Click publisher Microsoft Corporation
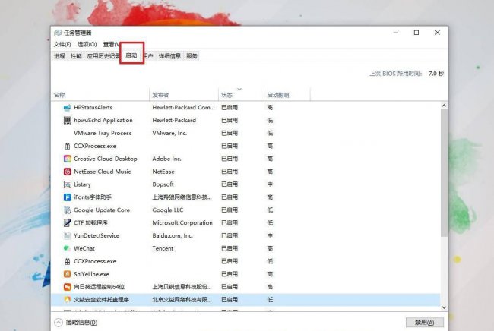The image size is (494, 331). pyautogui.click(x=182, y=222)
